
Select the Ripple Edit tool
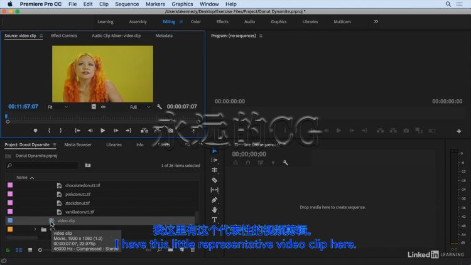coord(215,170)
